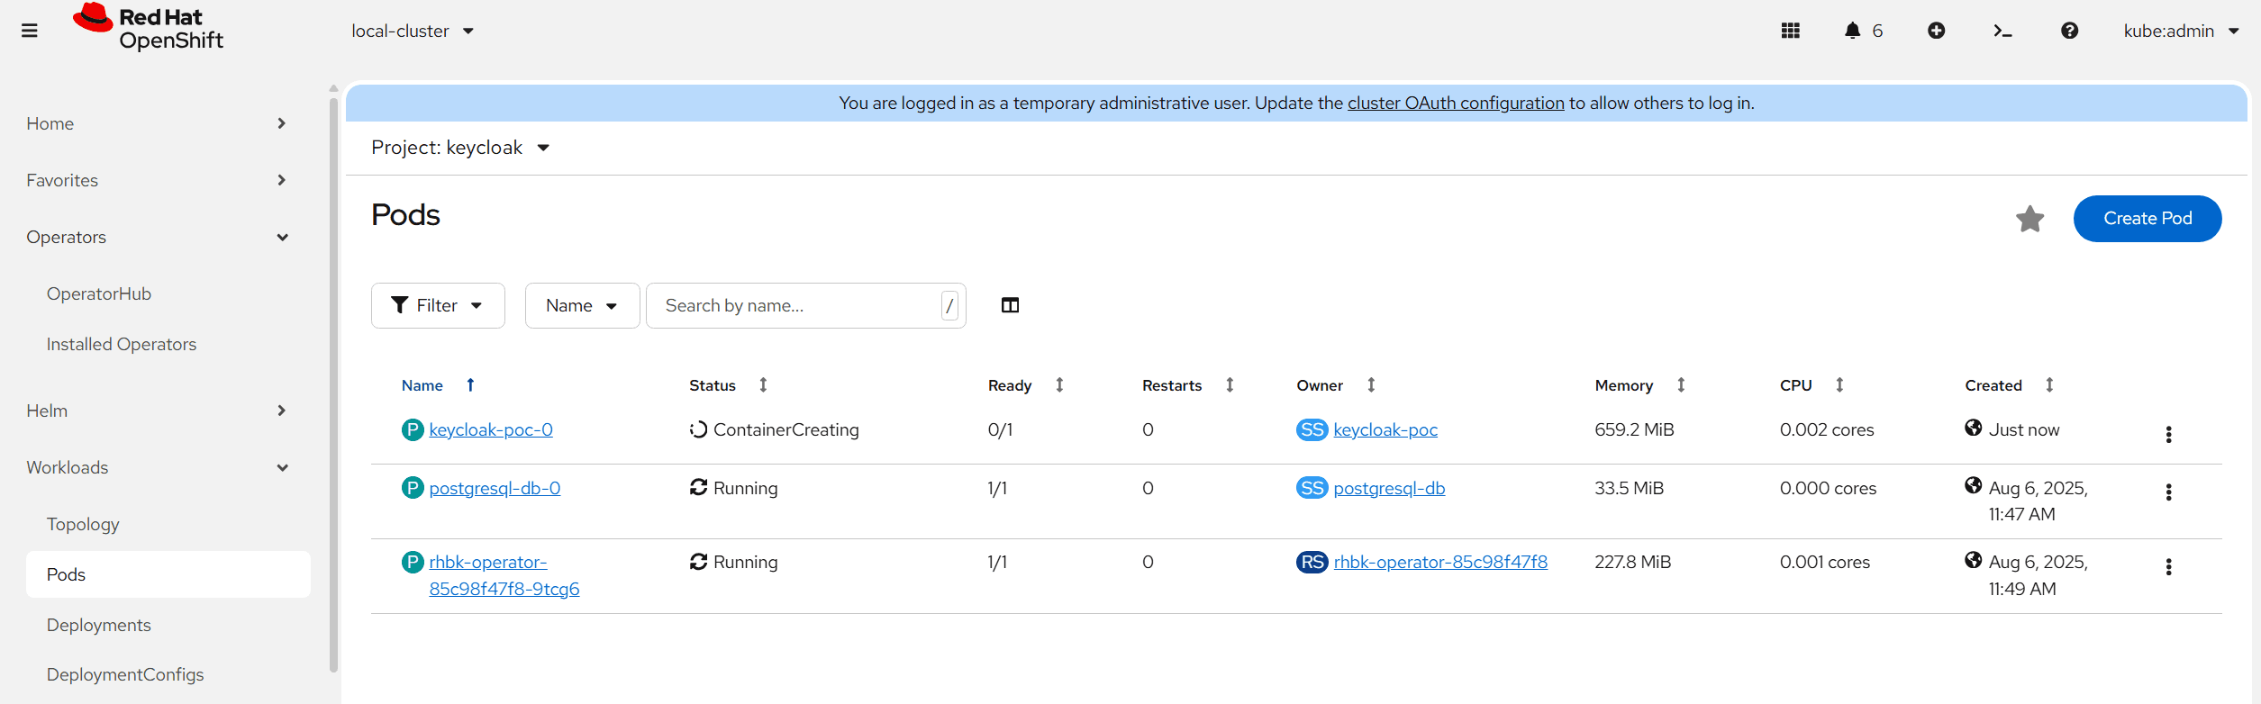Screen dimensions: 2261x704
Task: Open kebab menu for postgresql-db-0 pod
Action: coord(2168,492)
